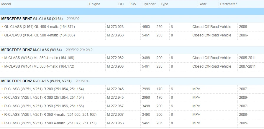
Task: Click date 2005/01- beside R-CLASS heading
Action: (83, 81)
